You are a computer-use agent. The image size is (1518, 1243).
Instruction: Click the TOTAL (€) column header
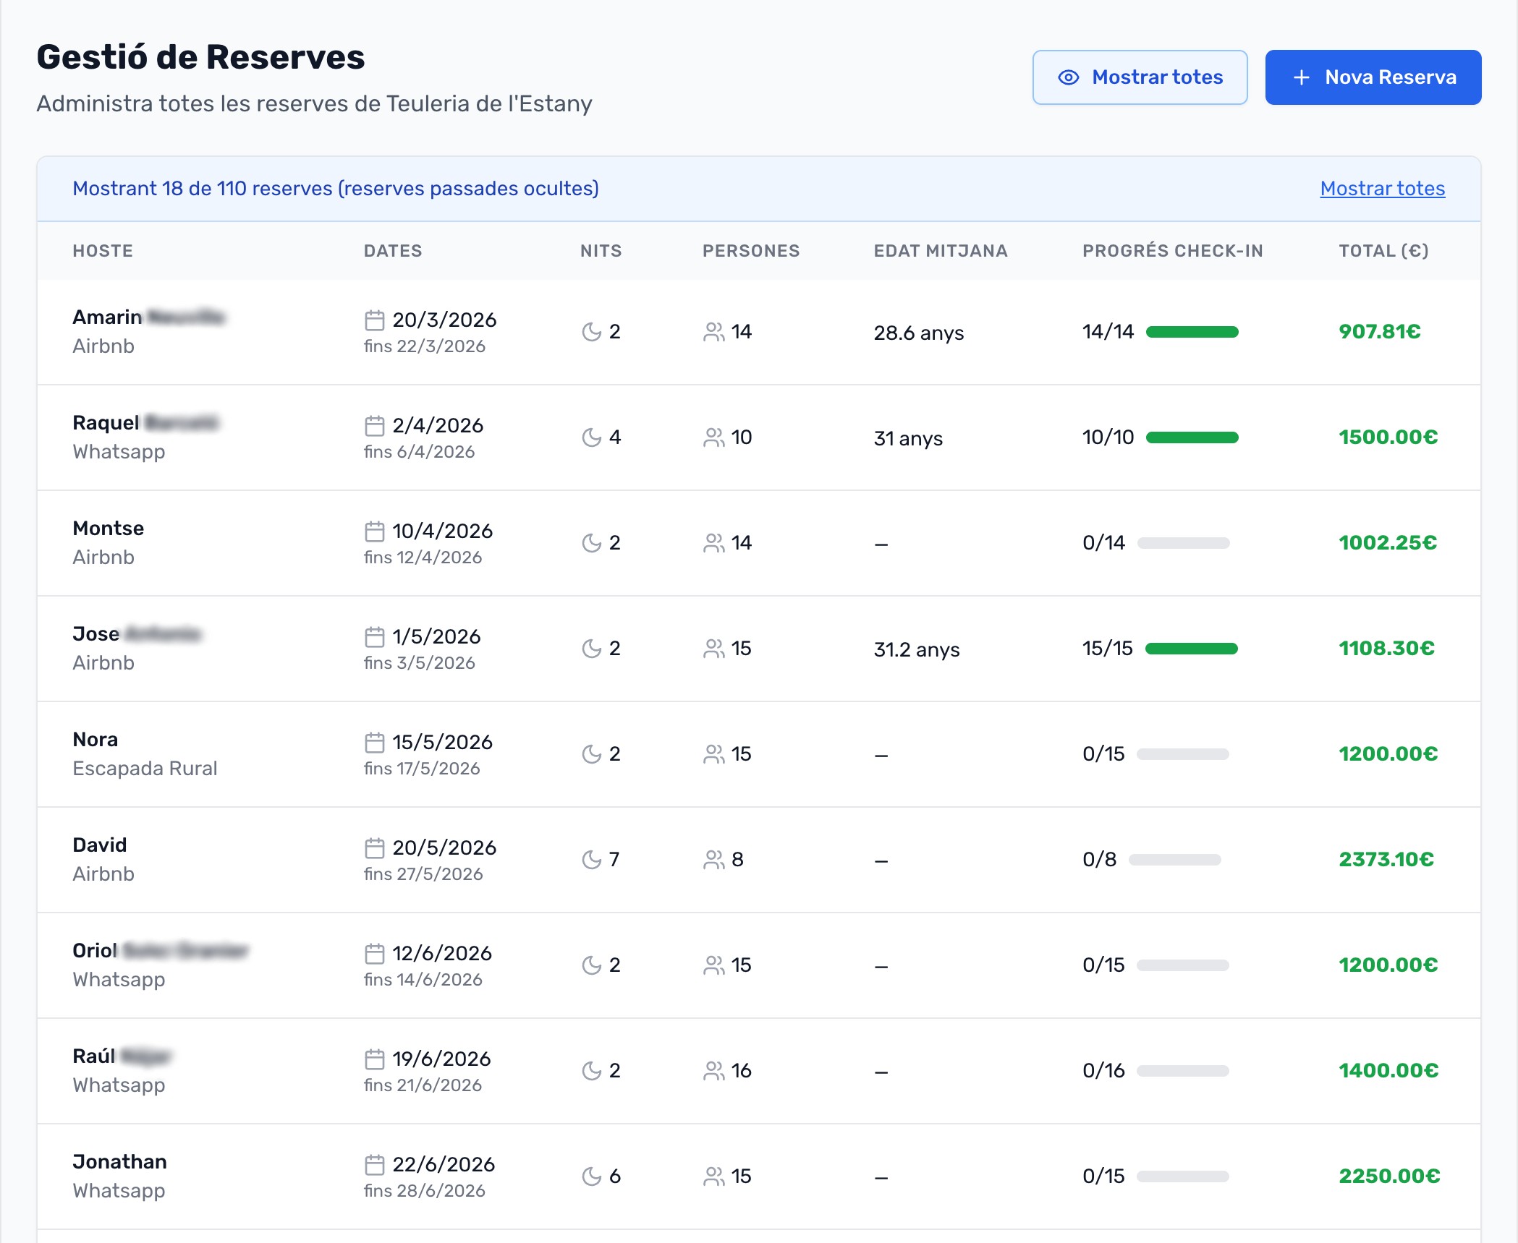[1383, 251]
